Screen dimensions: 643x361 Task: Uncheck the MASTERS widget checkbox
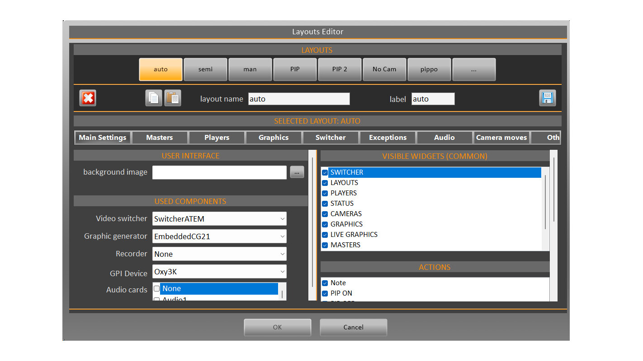pyautogui.click(x=325, y=245)
